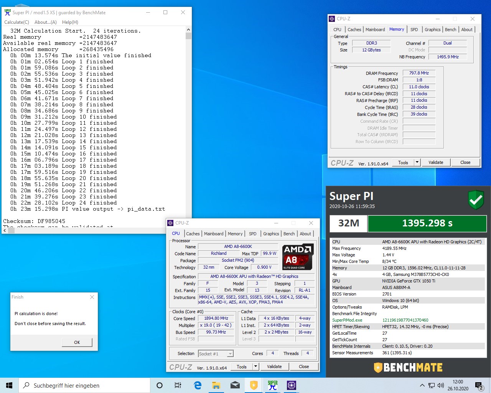The image size is (491, 393).
Task: Select the About tab in the lower CPU-Z window
Action: (305, 234)
